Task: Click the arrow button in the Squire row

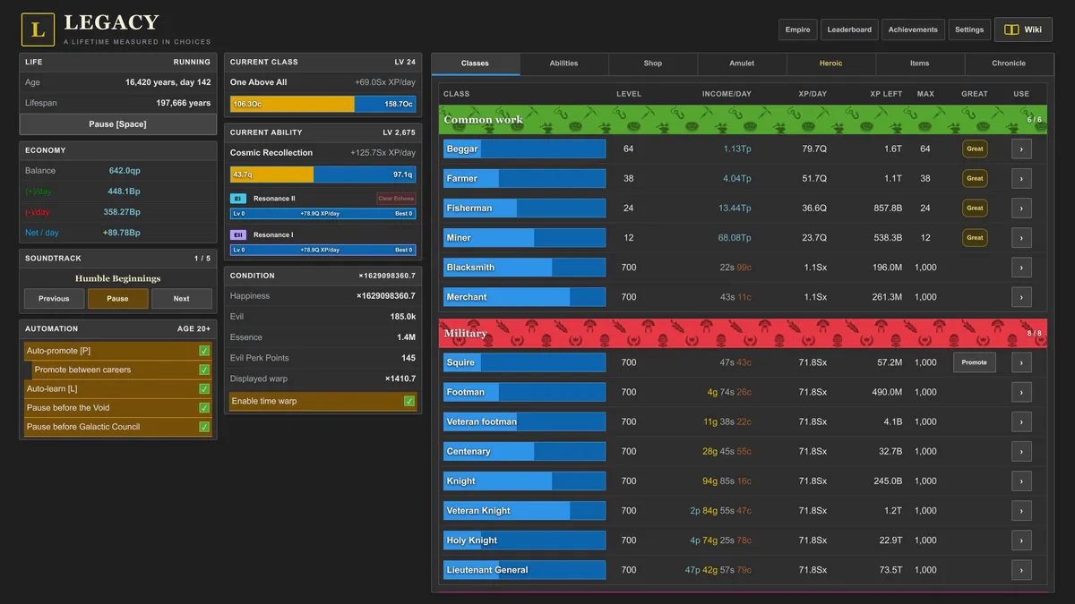Action: click(x=1021, y=362)
